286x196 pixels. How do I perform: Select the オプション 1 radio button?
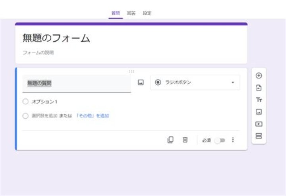click(25, 102)
